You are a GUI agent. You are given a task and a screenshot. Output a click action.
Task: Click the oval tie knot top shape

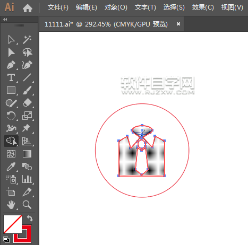click(x=142, y=130)
